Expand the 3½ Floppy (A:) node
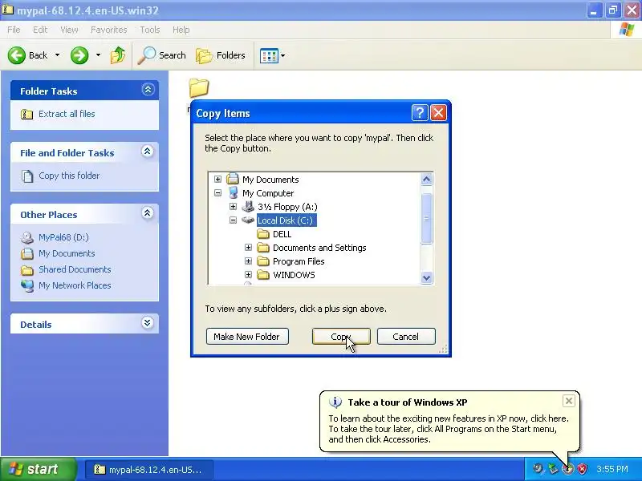The image size is (642, 481). pos(233,207)
